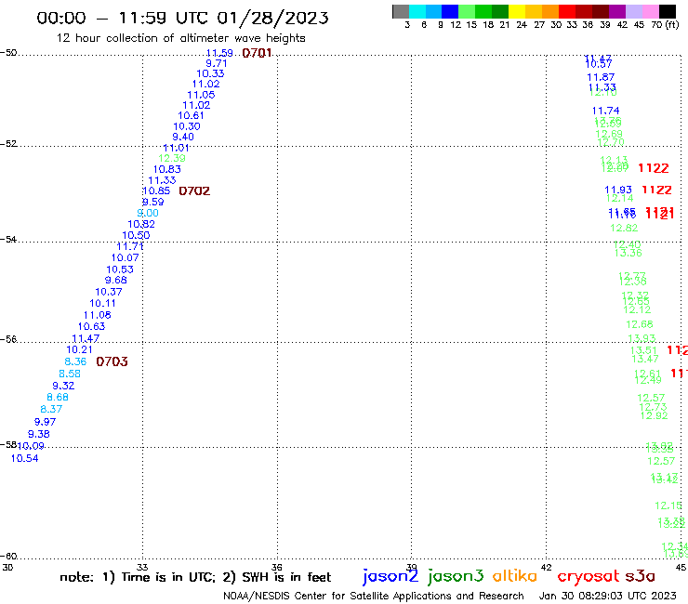The image size is (688, 604).
Task: Click the note 'Time is in UTC; SWH is in feet'
Action: (195, 577)
